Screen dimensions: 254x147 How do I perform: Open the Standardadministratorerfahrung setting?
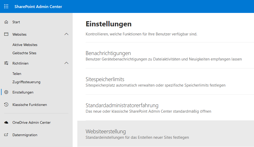point(170,108)
